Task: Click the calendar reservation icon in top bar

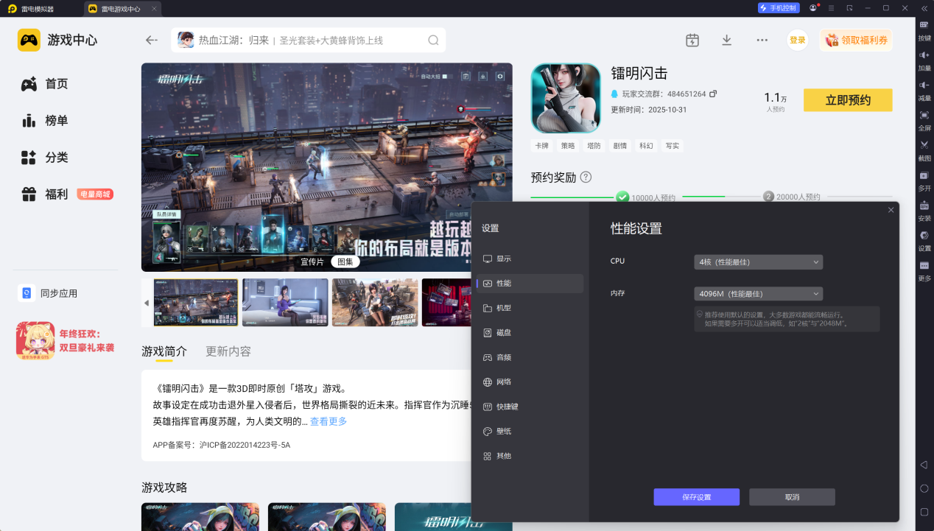Action: click(692, 40)
